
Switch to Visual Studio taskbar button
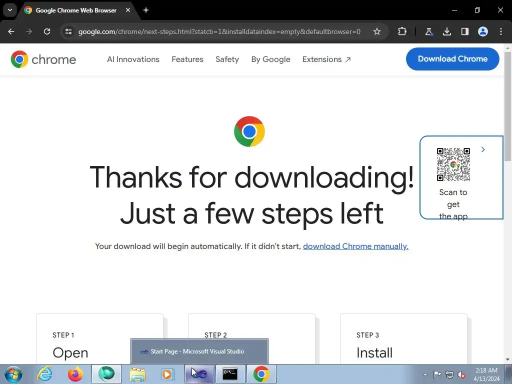click(199, 374)
